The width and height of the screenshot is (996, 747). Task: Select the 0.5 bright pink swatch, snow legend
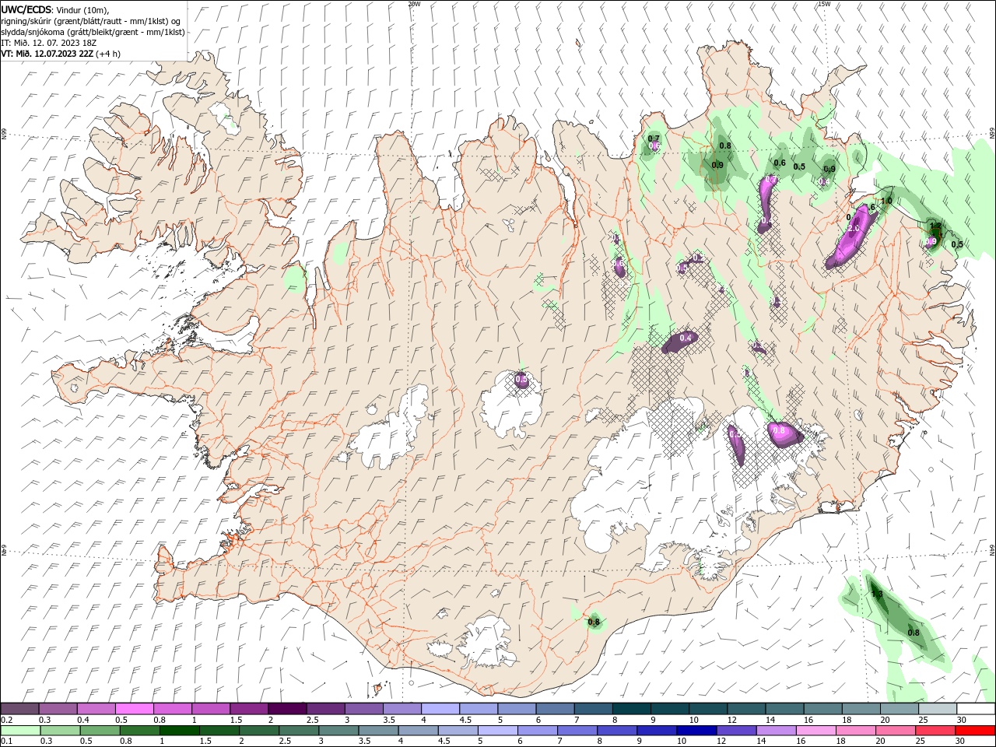pyautogui.click(x=134, y=709)
